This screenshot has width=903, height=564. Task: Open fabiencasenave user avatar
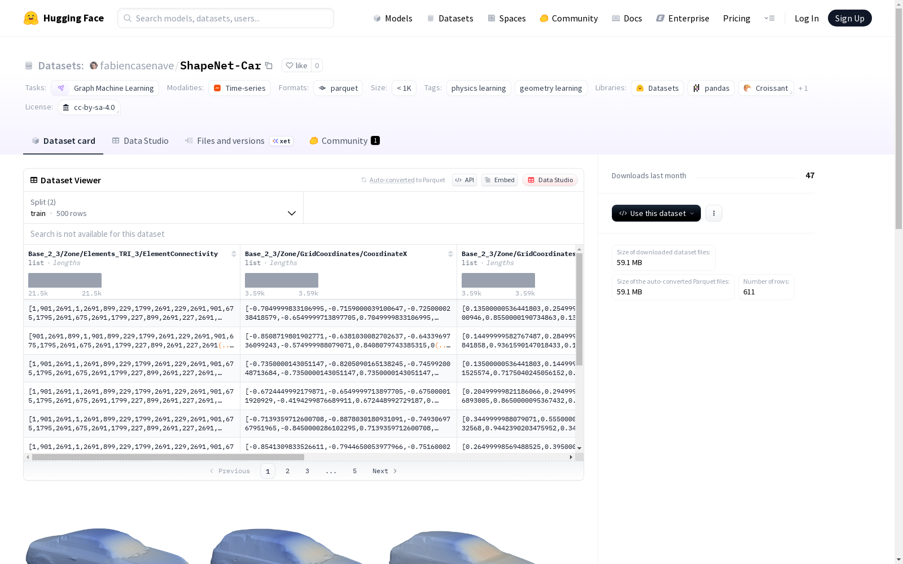point(94,65)
